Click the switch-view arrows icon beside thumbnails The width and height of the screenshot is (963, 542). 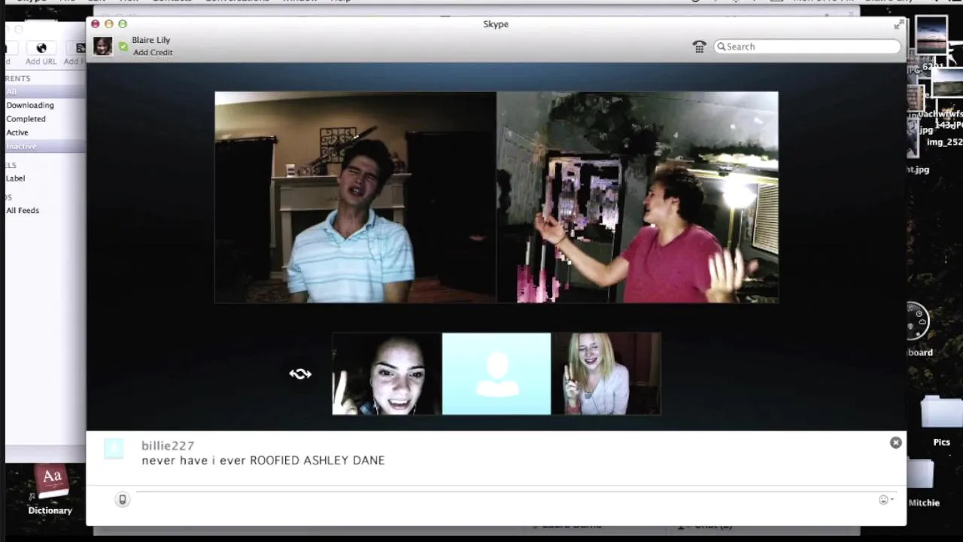coord(300,374)
